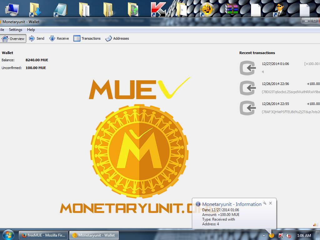This screenshot has width=320, height=240.
Task: Select the 12/26/2014 22:55 transaction date
Action: coord(275,104)
